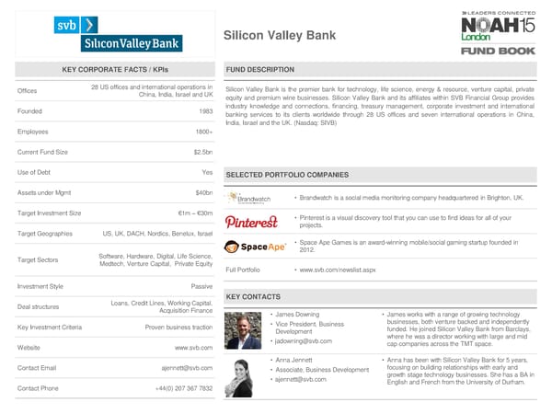Select the Fund Description section header
The height and width of the screenshot is (414, 552).
(260, 70)
